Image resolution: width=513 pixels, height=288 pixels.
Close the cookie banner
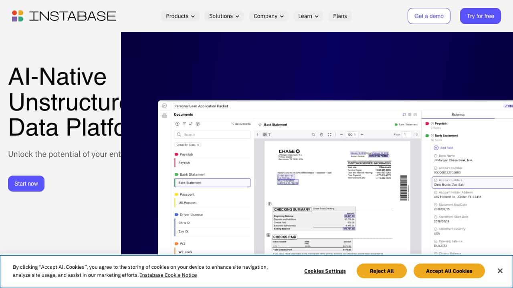[x=500, y=271]
